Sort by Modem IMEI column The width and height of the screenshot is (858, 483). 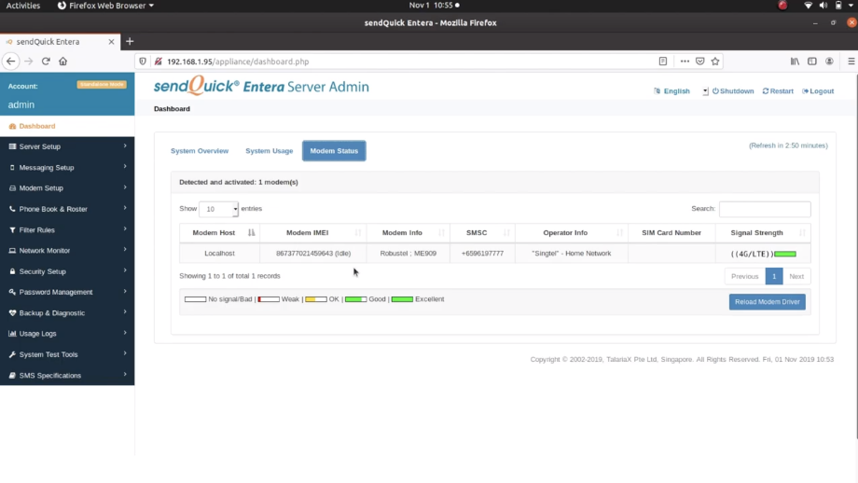coord(313,233)
